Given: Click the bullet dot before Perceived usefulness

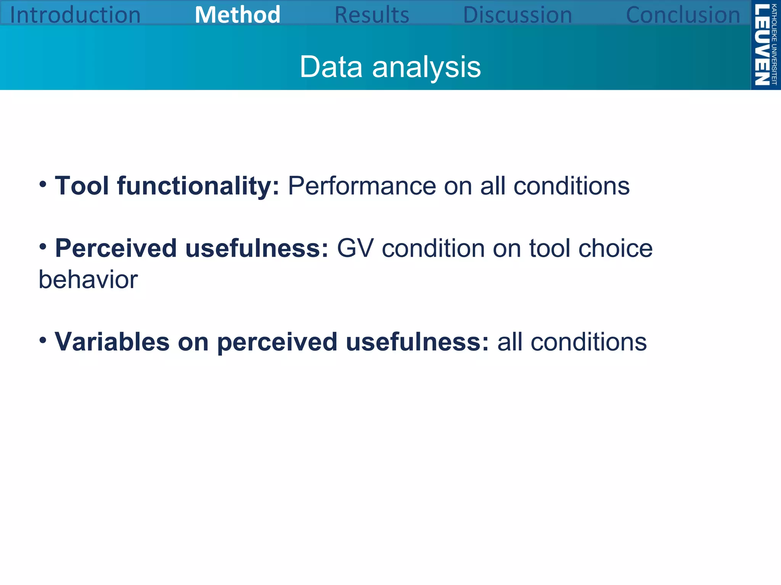Looking at the screenshot, I should (43, 247).
